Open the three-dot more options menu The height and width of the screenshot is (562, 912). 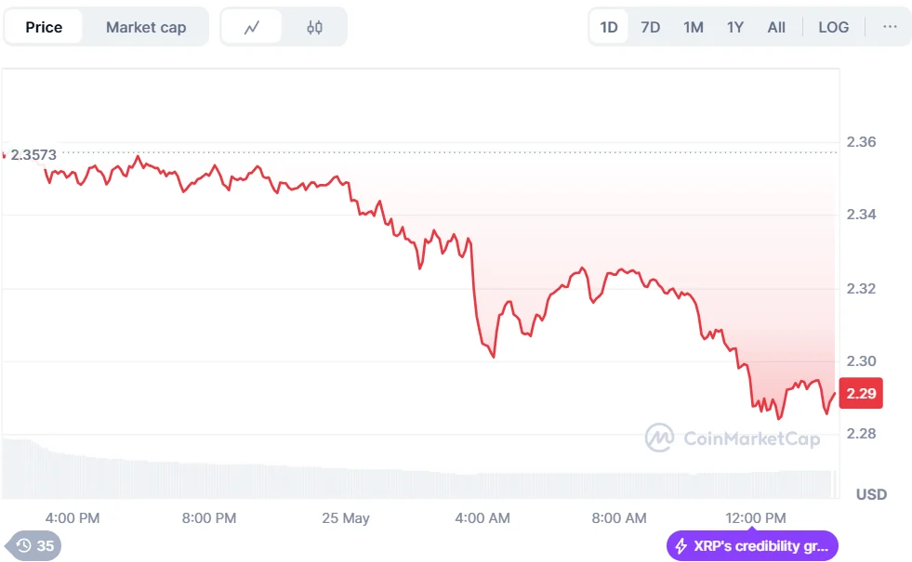click(890, 27)
